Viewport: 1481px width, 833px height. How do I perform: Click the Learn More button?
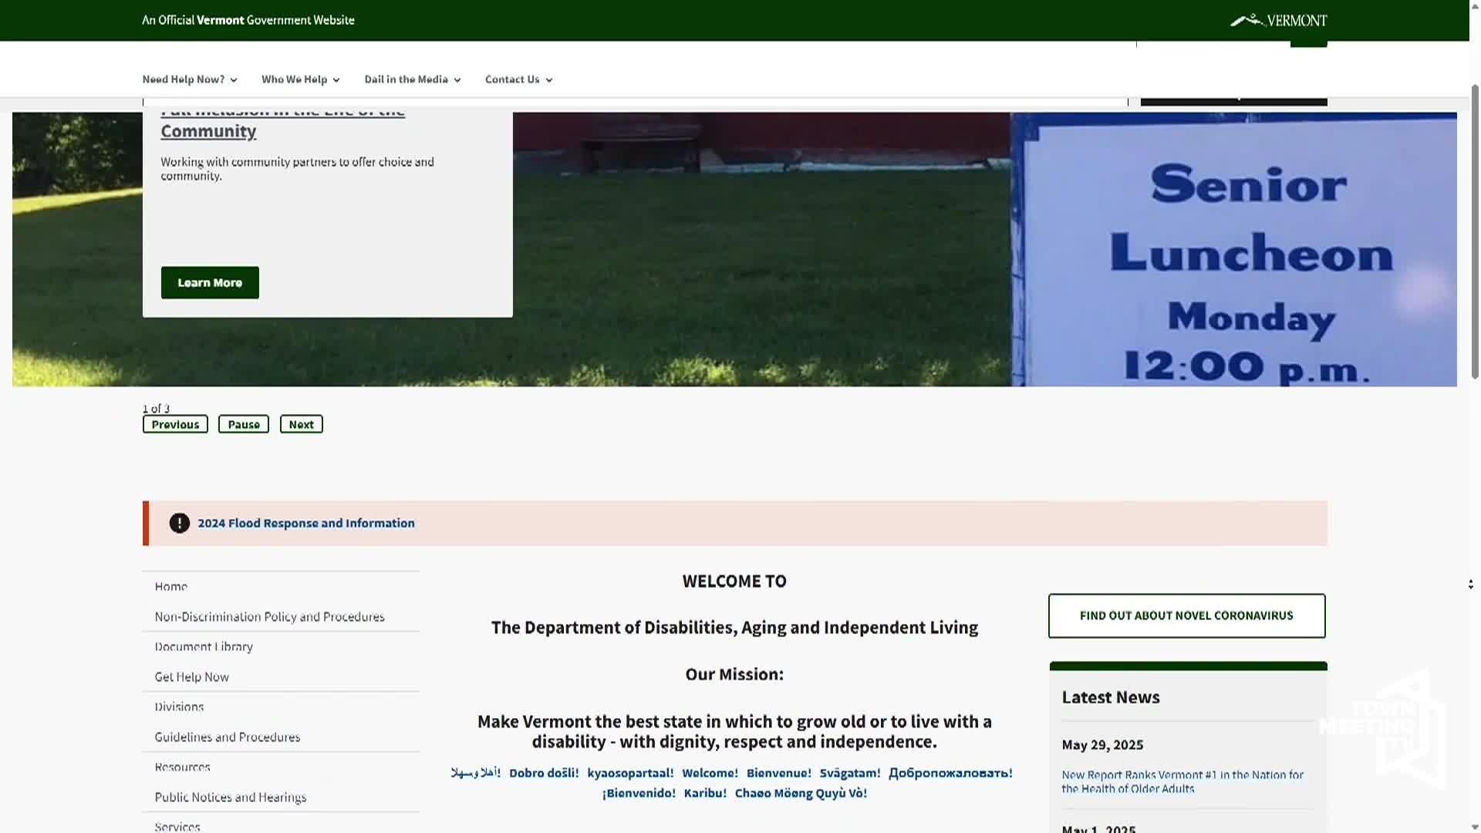(x=209, y=282)
